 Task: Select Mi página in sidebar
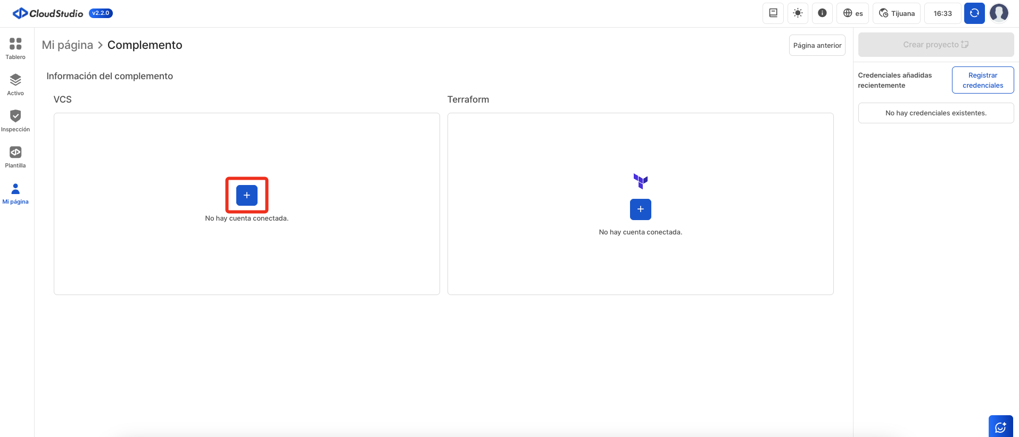15,193
